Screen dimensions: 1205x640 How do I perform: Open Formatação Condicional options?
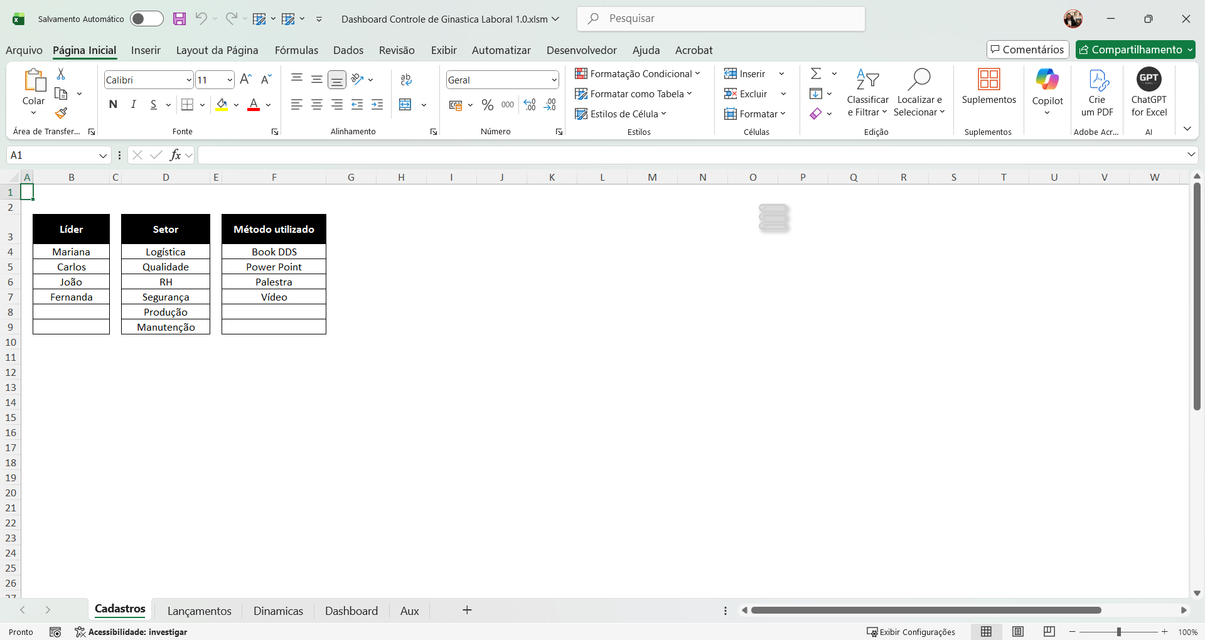(638, 73)
